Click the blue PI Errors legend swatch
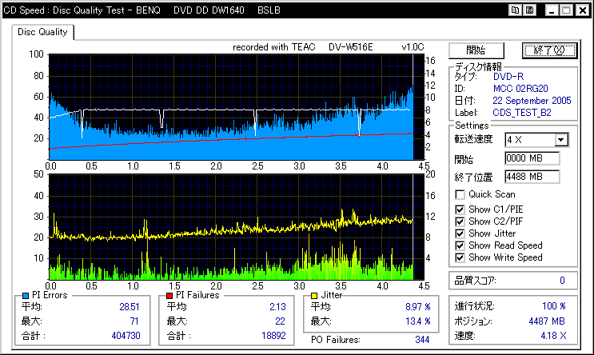This screenshot has height=355, width=594. click(26, 296)
